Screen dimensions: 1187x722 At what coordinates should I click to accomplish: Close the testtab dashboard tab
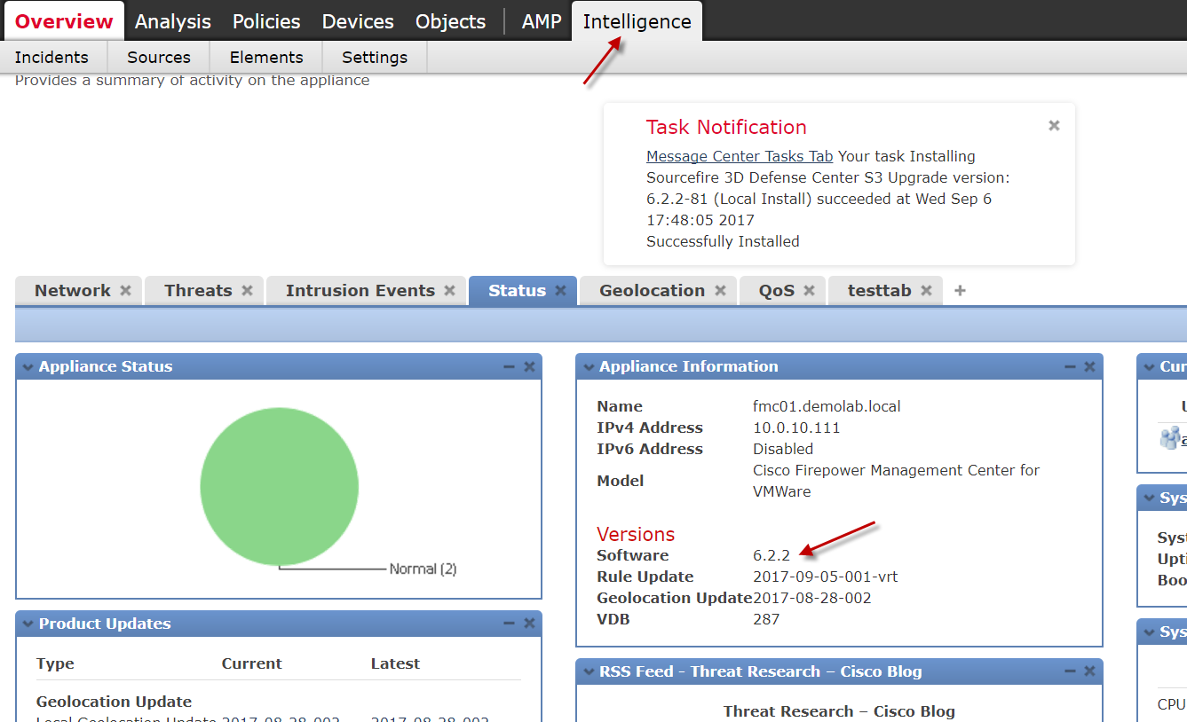click(926, 291)
